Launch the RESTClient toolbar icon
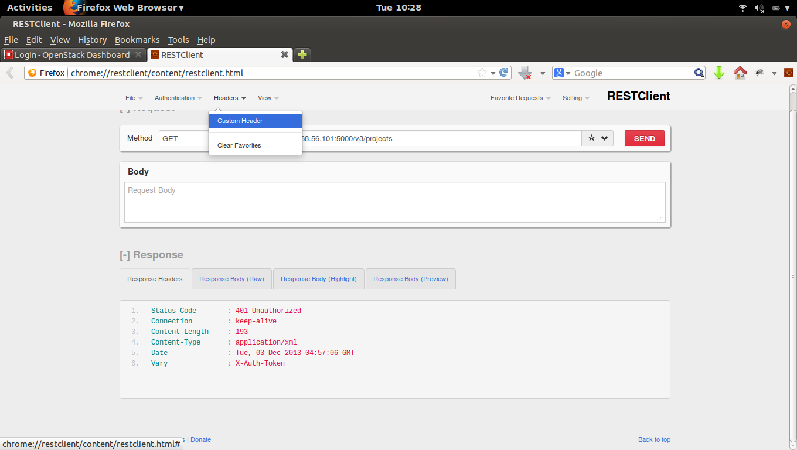Screen dimensions: 797x450 pyautogui.click(x=789, y=73)
